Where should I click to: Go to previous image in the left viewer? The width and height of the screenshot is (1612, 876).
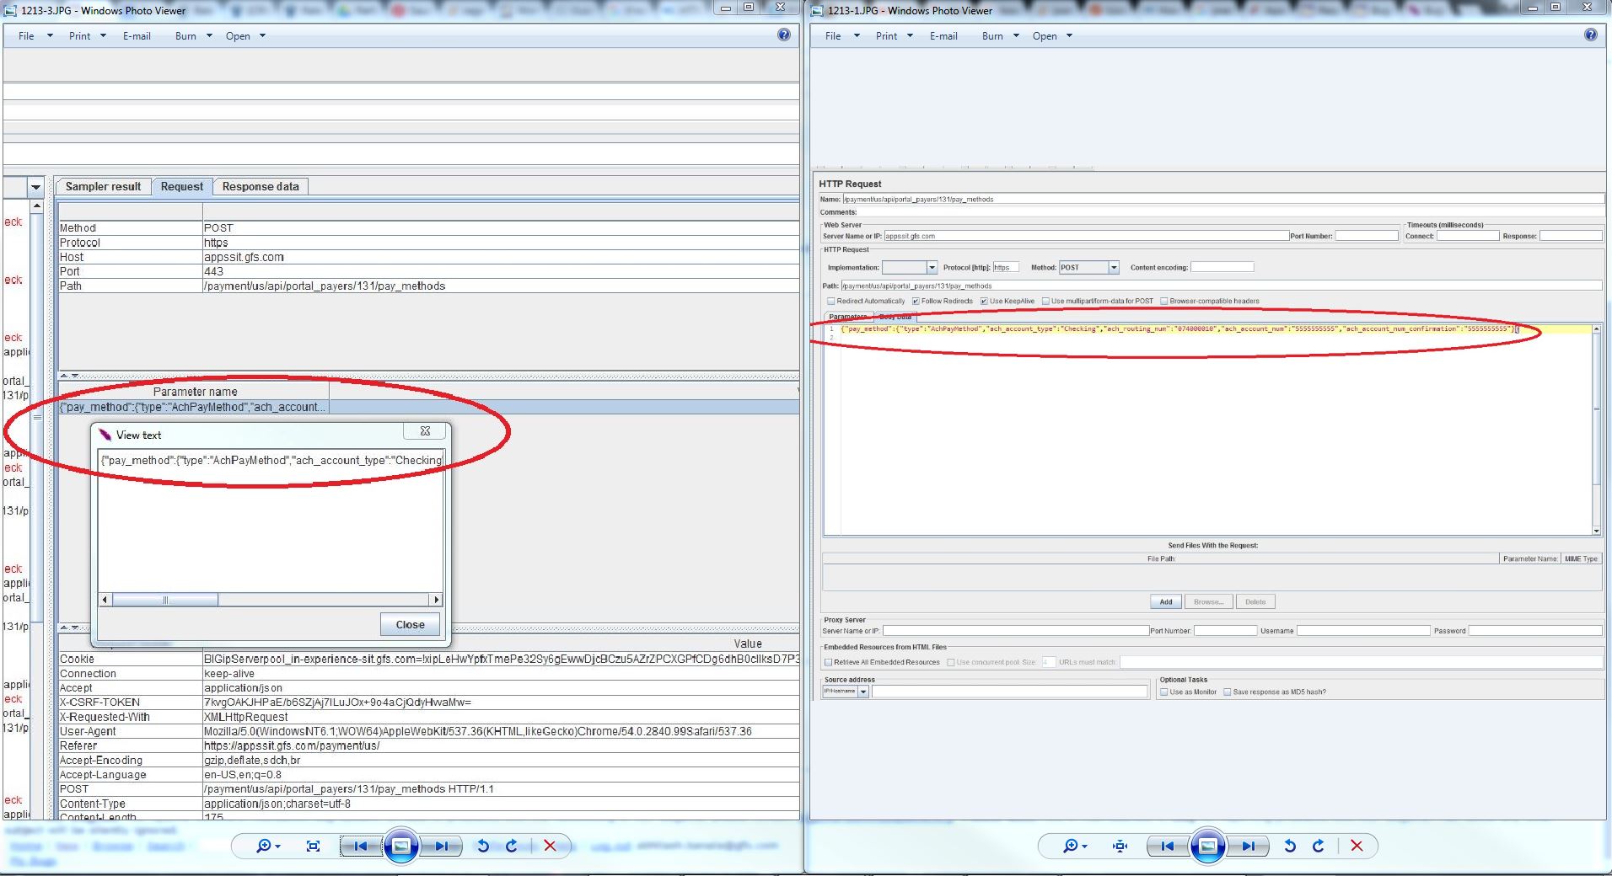point(361,846)
